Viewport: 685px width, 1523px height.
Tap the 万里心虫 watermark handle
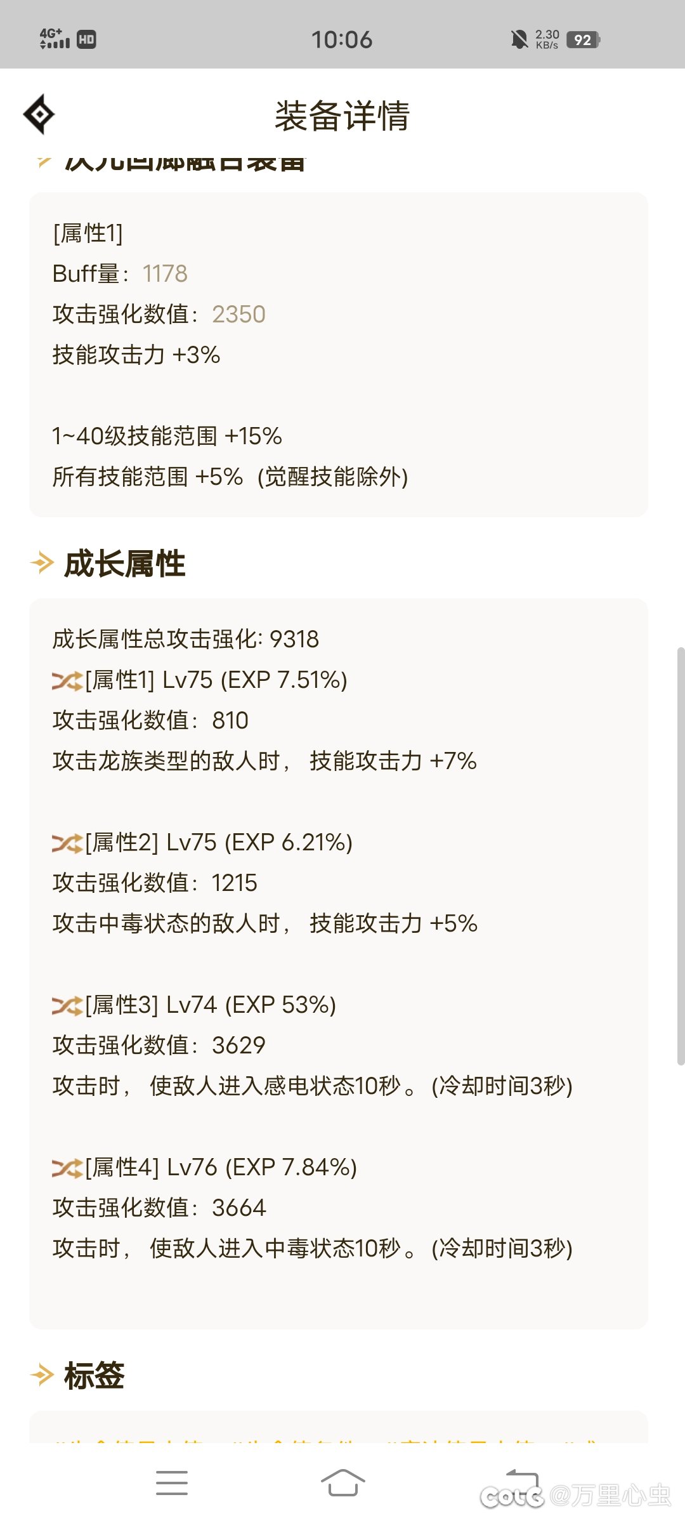(610, 1496)
